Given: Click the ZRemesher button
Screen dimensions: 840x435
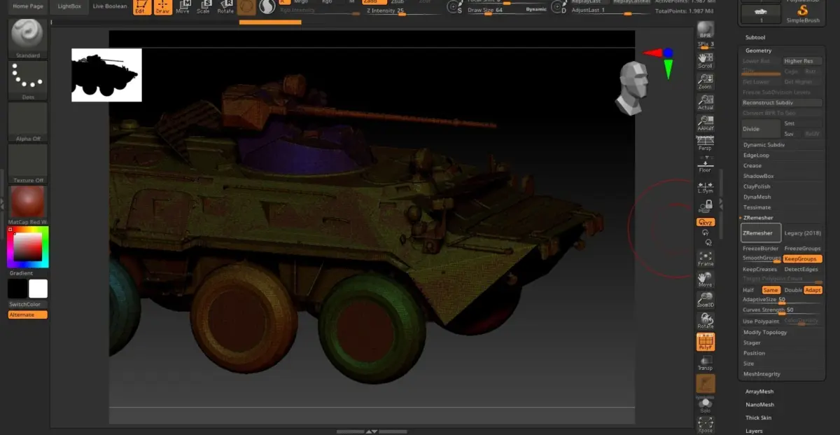Looking at the screenshot, I should 761,233.
